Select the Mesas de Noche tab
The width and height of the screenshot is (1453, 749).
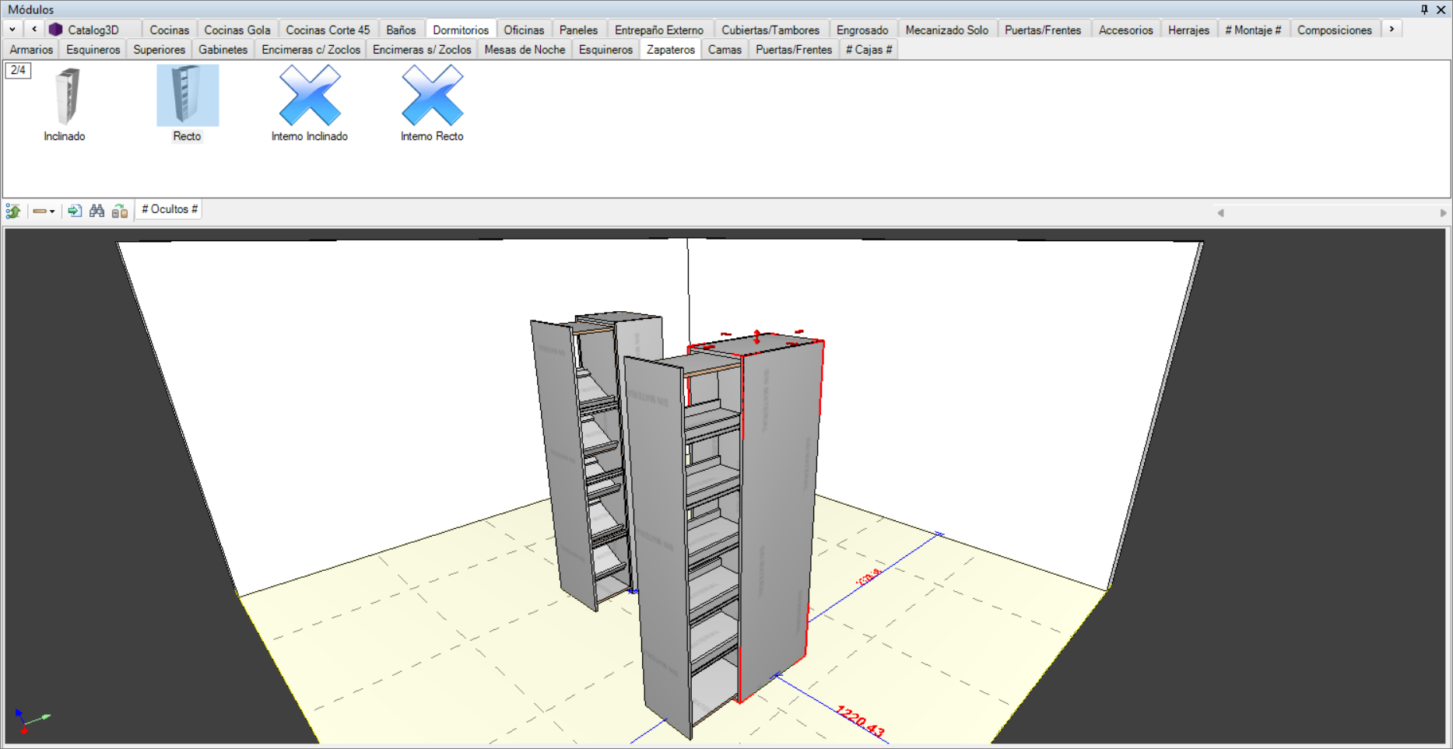[x=525, y=49]
